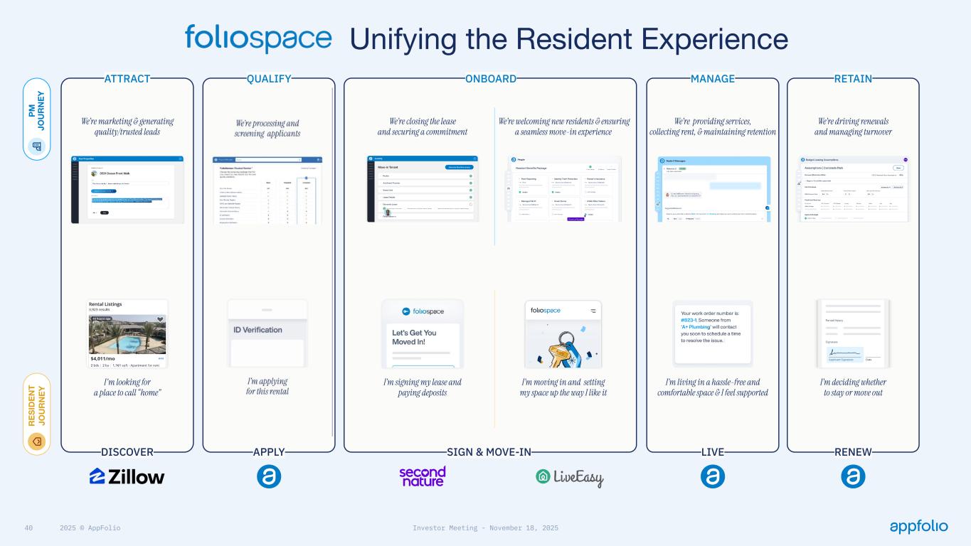This screenshot has height=546, width=971.
Task: Click the hamburger menu in the foliospace mobile card
Action: 593,310
